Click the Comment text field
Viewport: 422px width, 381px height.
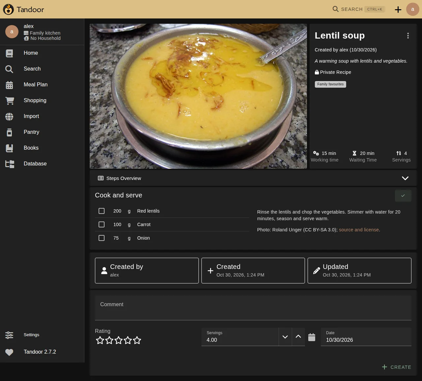tap(253, 308)
